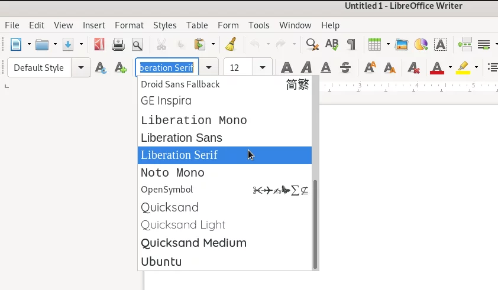
Task: Open the New document dropdown arrow
Action: click(x=29, y=44)
